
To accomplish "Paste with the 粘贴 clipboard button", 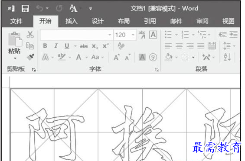I will tap(15, 42).
